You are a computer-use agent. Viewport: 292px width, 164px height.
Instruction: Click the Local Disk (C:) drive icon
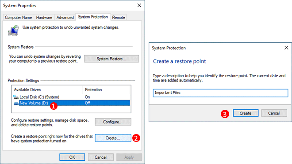point(16,97)
